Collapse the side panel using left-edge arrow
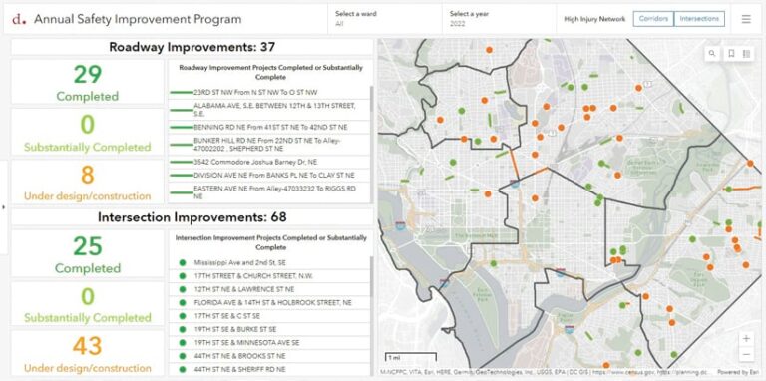Screen dimensions: 766x381 [4, 207]
